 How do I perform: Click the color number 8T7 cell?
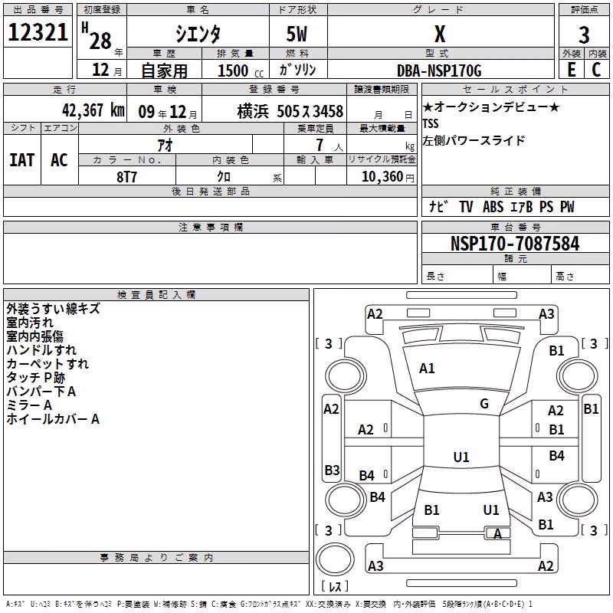click(x=127, y=176)
